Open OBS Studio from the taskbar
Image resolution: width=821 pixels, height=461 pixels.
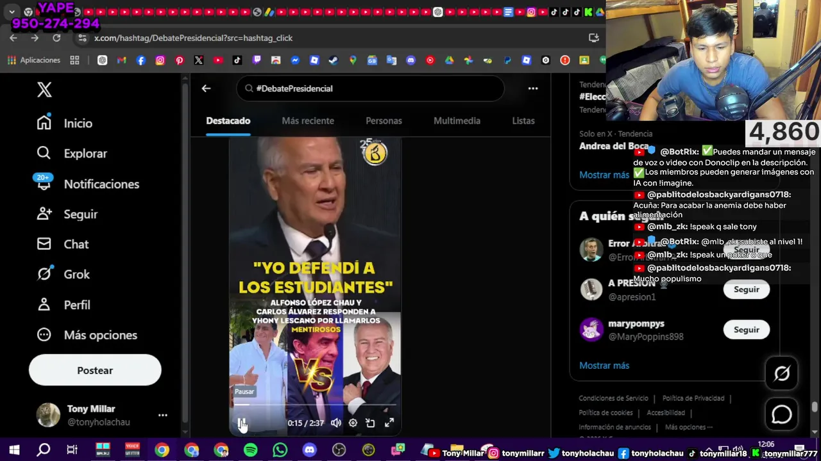[339, 450]
